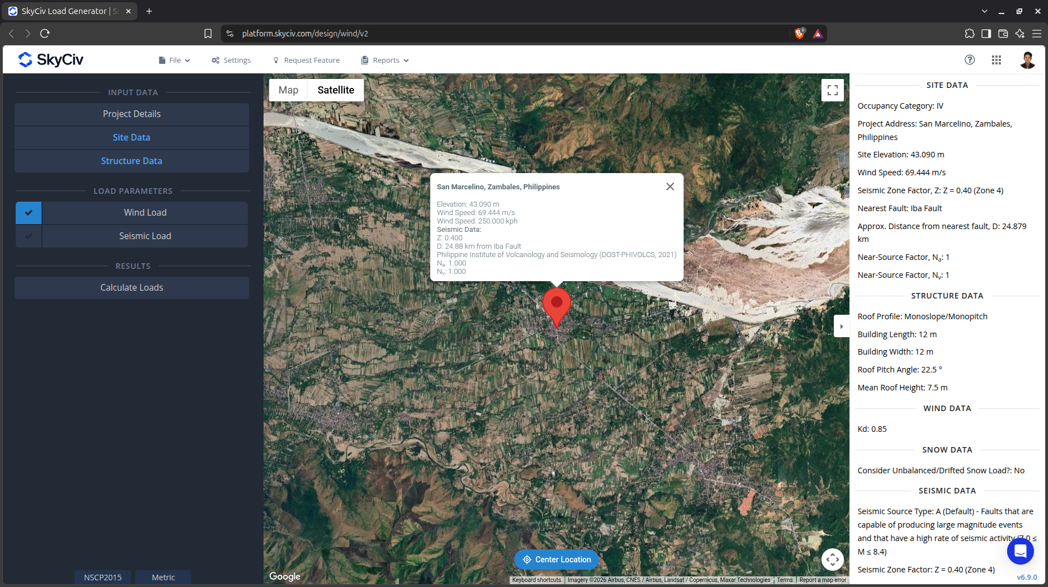Screen dimensions: 1048x587
Task: Open Project Details section
Action: (132, 114)
